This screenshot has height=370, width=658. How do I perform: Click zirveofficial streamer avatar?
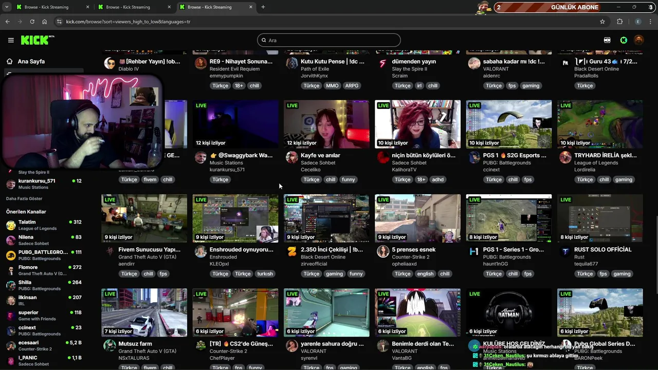[292, 251]
